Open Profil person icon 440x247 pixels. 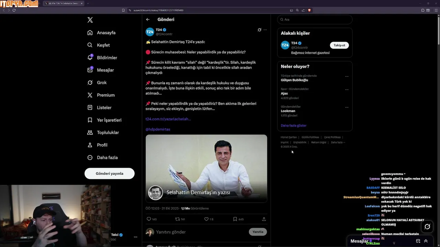(x=90, y=145)
